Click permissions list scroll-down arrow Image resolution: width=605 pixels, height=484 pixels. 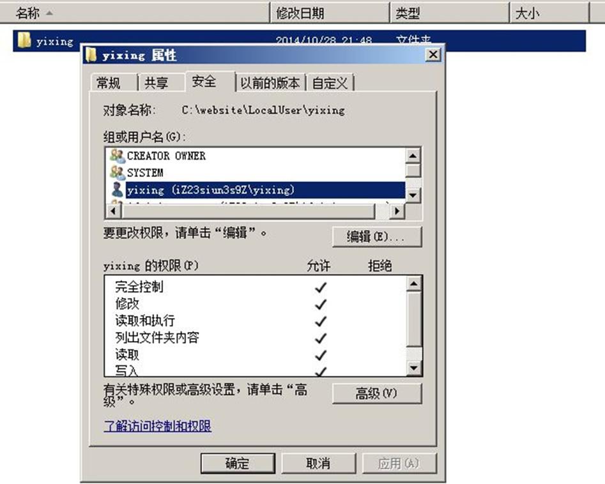[x=413, y=368]
